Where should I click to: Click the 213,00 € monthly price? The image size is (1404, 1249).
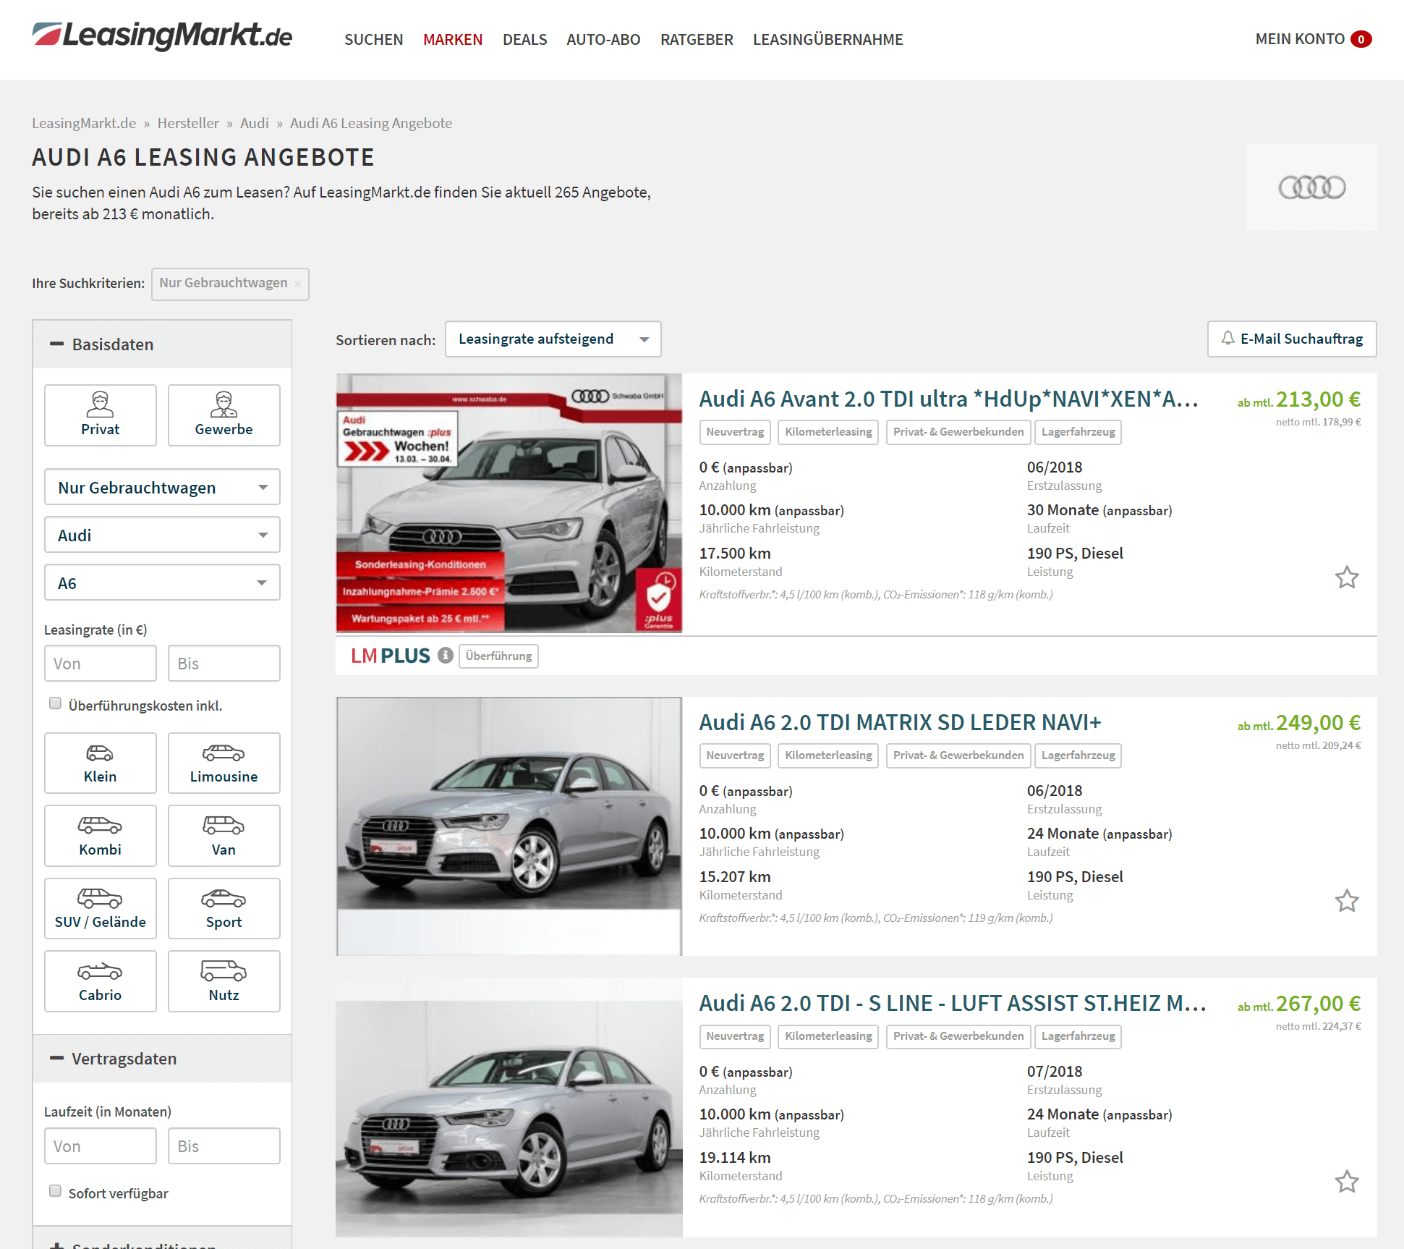click(x=1318, y=399)
